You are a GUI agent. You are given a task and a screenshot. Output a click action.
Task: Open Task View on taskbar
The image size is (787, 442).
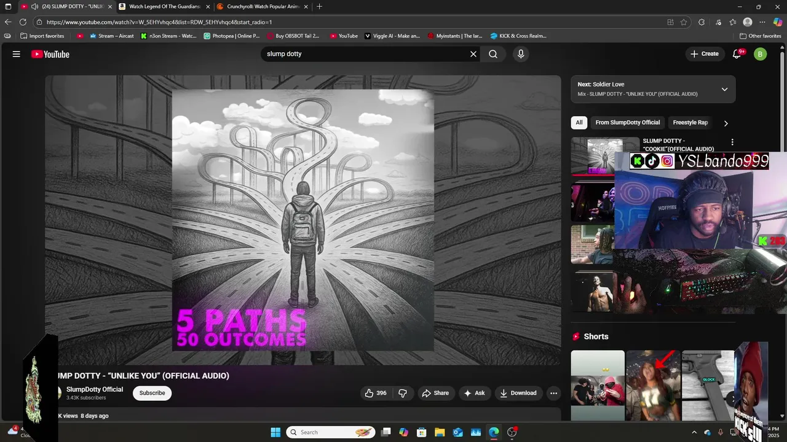pyautogui.click(x=386, y=432)
